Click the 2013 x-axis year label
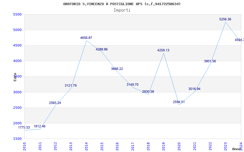The height and width of the screenshot is (152, 244). tap(71, 146)
